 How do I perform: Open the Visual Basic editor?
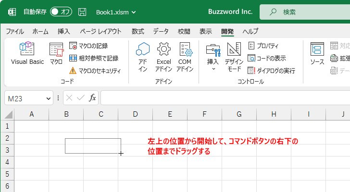tap(27, 53)
